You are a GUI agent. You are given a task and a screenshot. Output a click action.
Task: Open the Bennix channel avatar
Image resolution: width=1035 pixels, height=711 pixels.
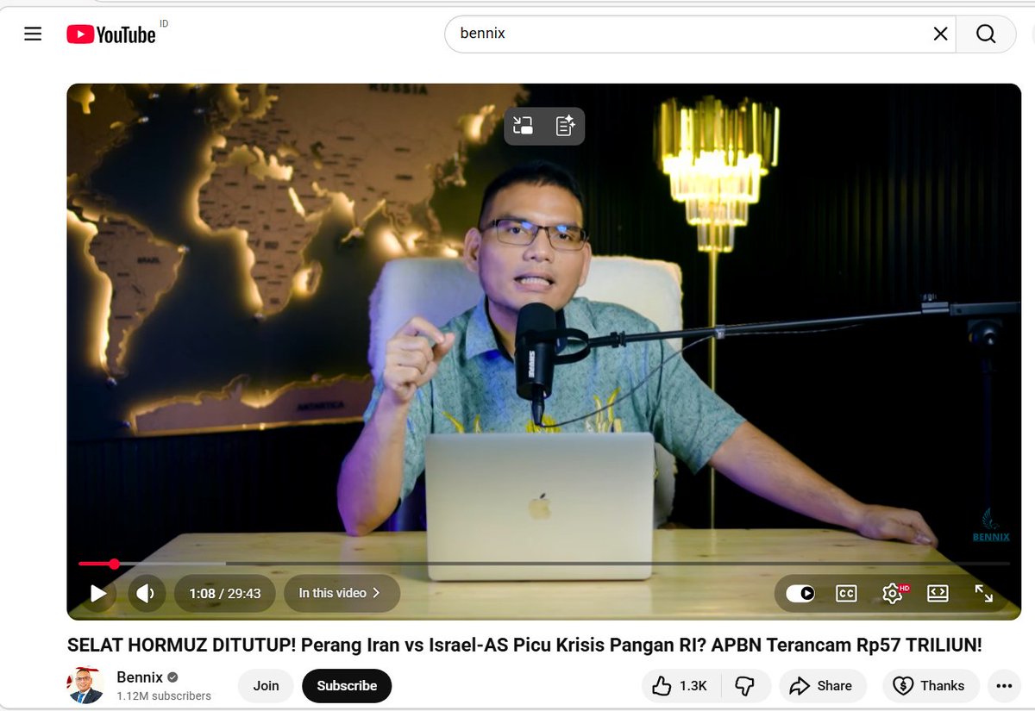pyautogui.click(x=85, y=685)
